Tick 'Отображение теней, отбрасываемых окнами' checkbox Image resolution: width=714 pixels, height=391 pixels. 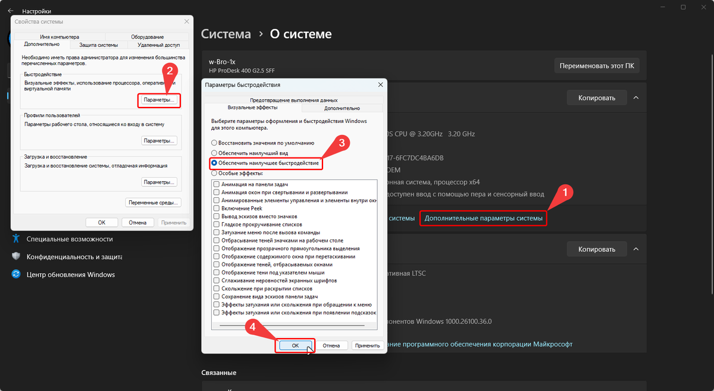pos(217,264)
